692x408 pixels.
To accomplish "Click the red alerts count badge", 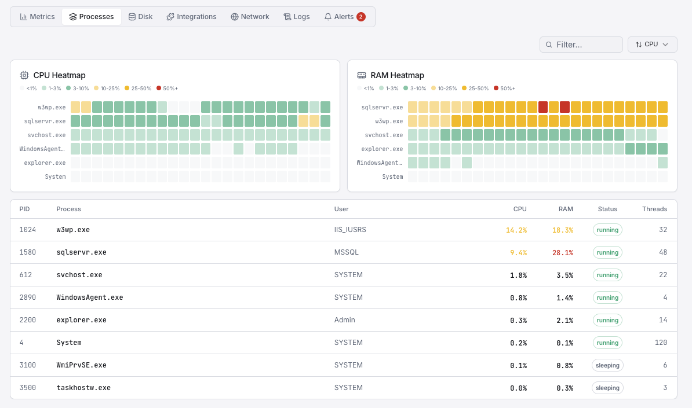I will (x=362, y=17).
